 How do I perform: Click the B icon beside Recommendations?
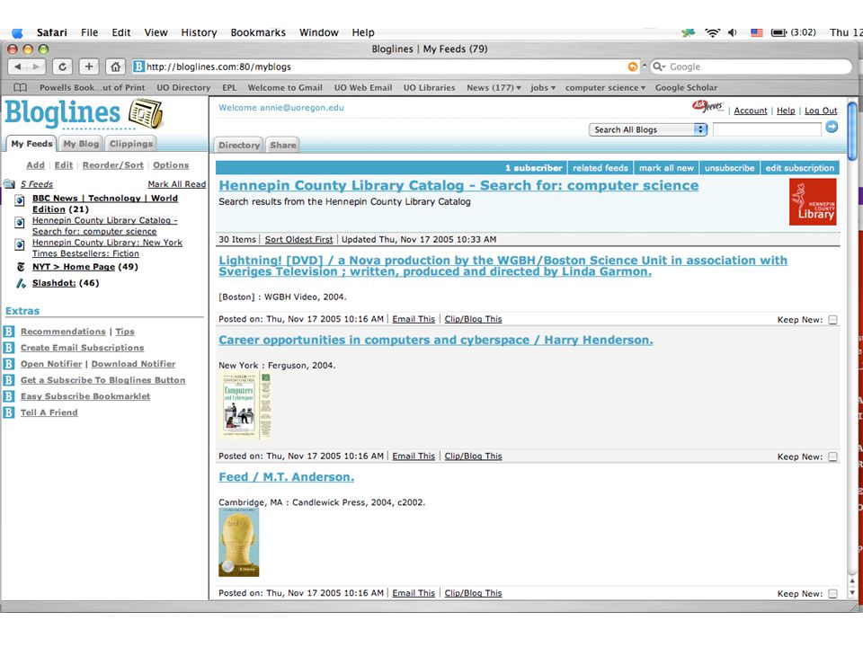click(x=9, y=332)
